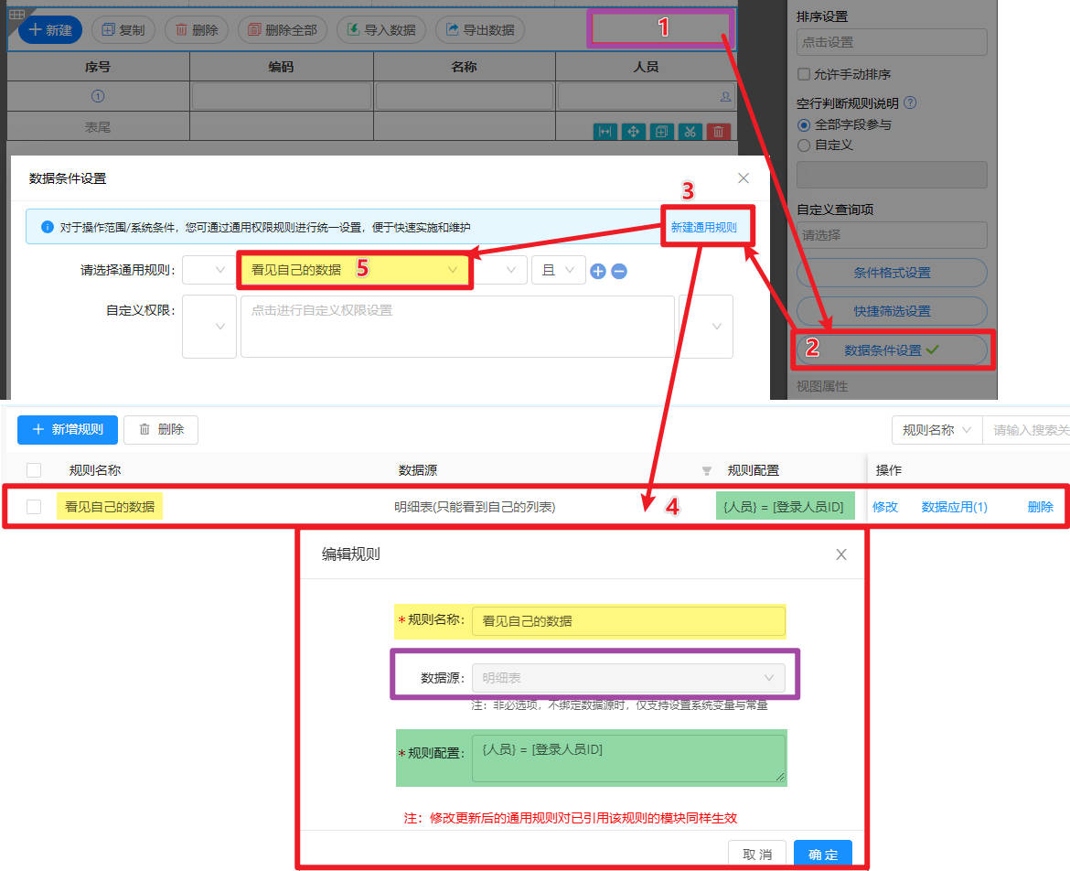
Task: Click the blue plus add-rule icon
Action: [598, 271]
